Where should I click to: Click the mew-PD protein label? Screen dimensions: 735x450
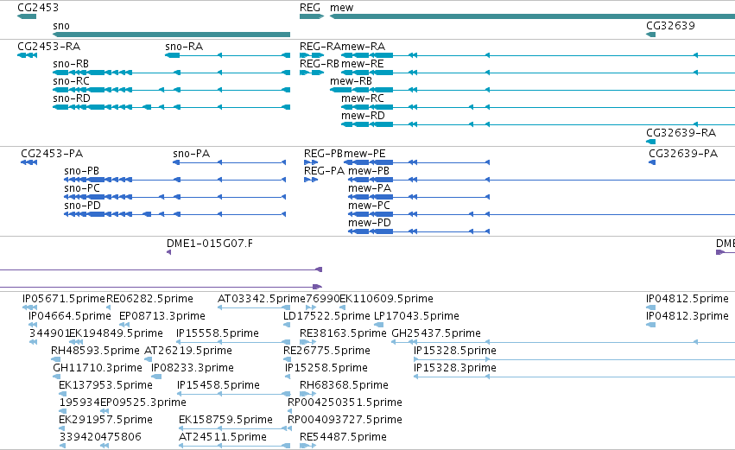tap(370, 223)
